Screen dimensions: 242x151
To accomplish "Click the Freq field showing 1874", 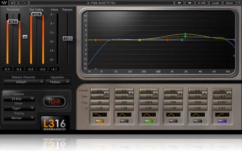I will tap(149, 102).
